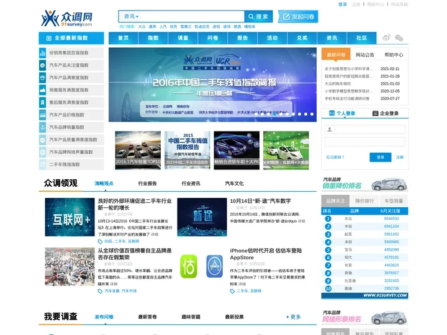Click the 售后服务满意度指数 sidebar icon
The width and height of the screenshot is (447, 335).
(42, 102)
